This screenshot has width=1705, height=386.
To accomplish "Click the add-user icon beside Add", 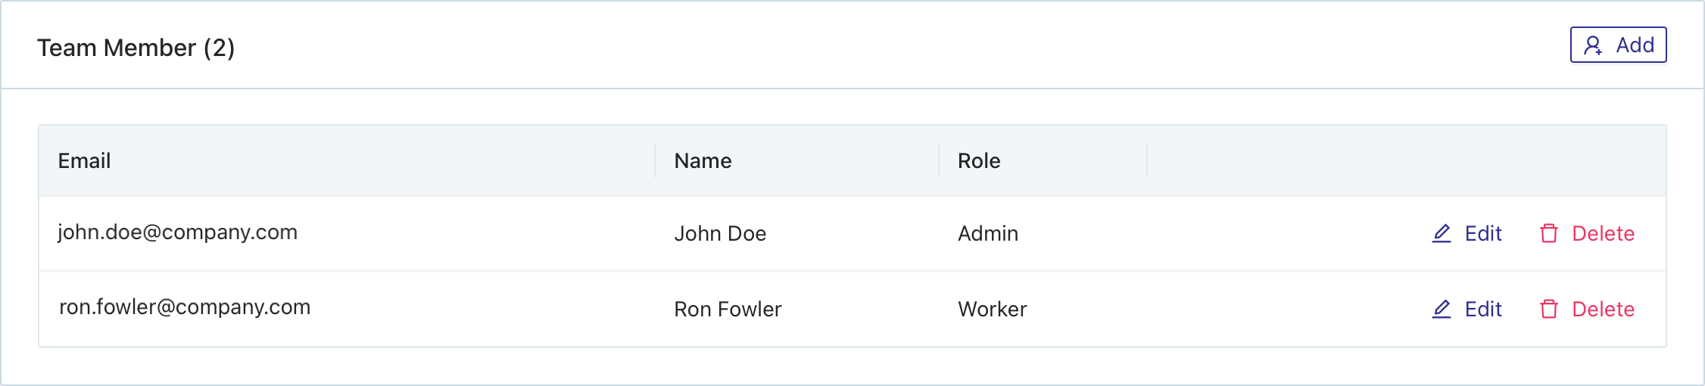I will [x=1593, y=45].
